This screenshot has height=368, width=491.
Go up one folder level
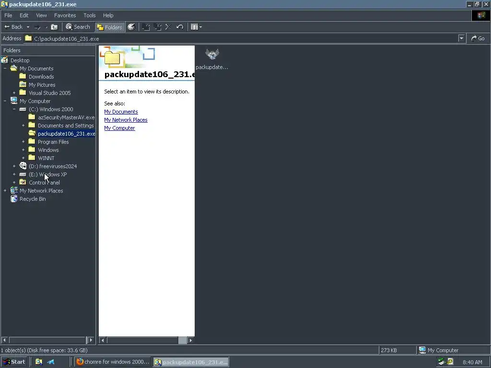tap(55, 27)
